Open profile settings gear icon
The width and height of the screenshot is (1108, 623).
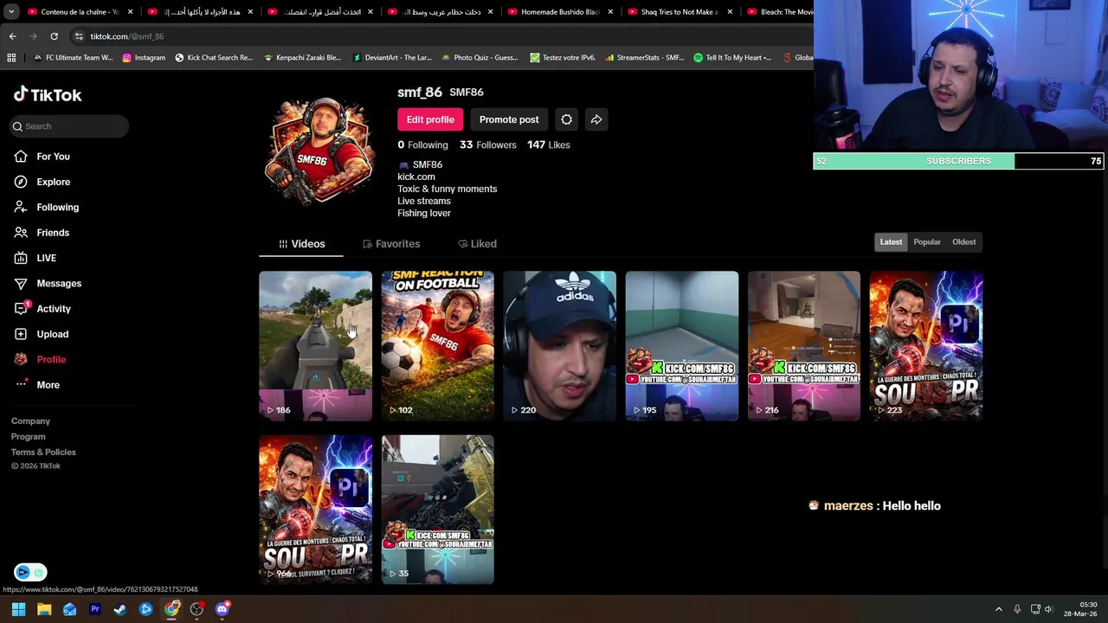tap(566, 119)
